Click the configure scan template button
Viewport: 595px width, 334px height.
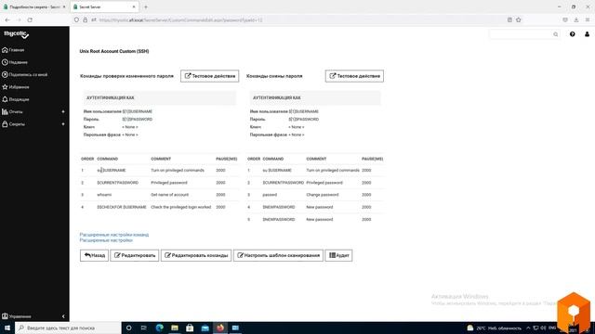pos(278,255)
